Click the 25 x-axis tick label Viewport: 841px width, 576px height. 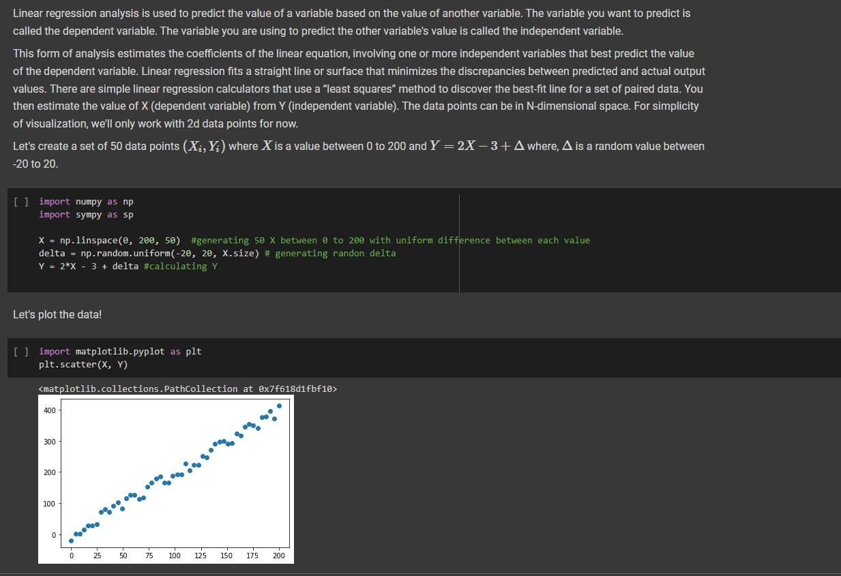[97, 556]
